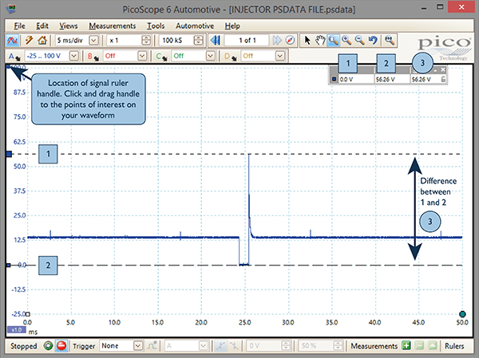The width and height of the screenshot is (479, 358).
Task: Click the signal ruler handle at 56.26 V
Action: tap(9, 154)
